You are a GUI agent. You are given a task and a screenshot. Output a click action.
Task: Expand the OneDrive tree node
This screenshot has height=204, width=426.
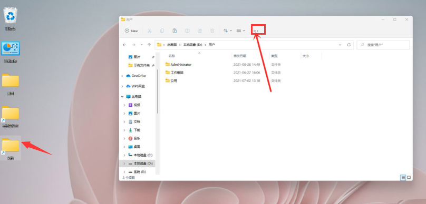point(122,76)
